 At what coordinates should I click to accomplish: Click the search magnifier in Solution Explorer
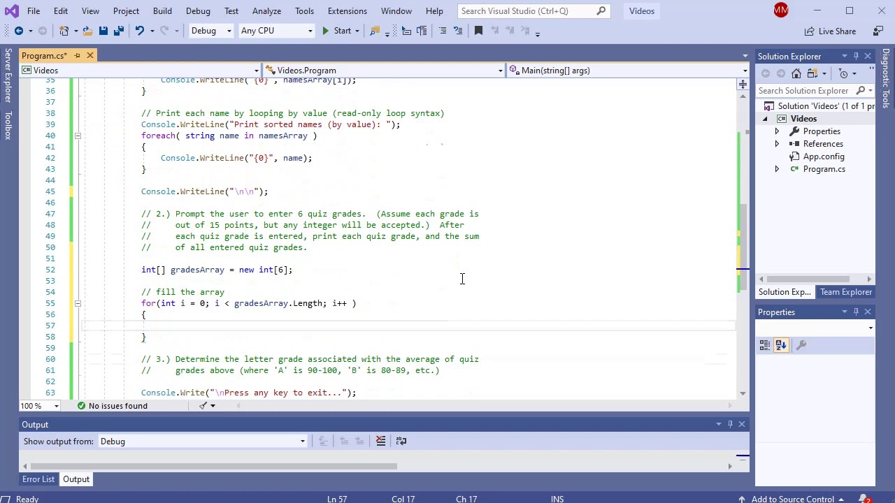(860, 91)
